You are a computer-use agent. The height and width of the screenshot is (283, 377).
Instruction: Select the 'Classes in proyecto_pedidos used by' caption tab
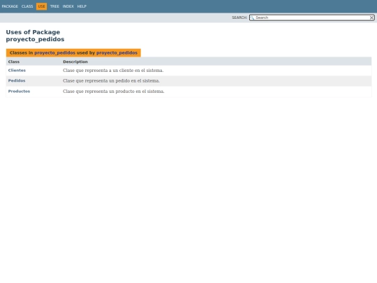point(73,52)
